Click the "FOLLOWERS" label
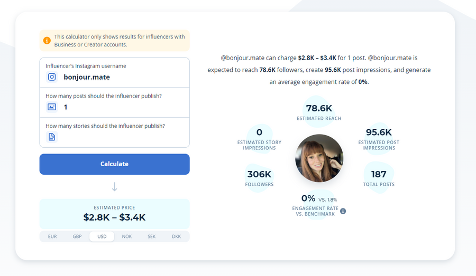 click(259, 184)
